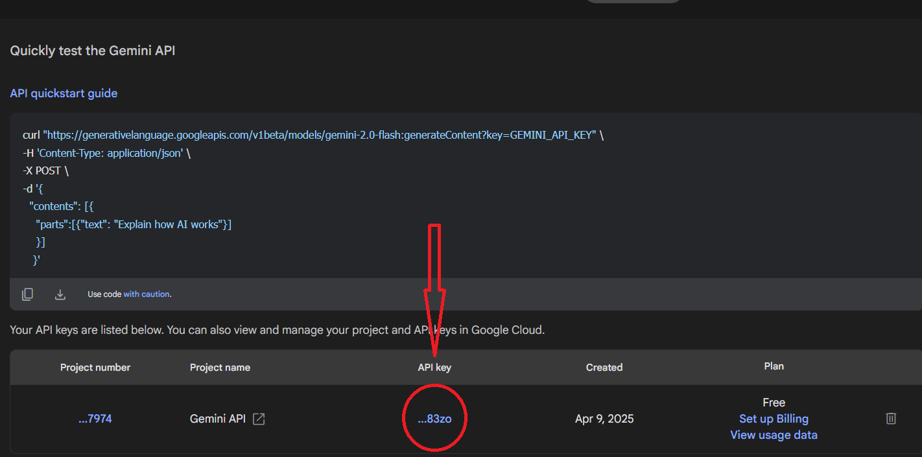Click the Content-Type header code line
This screenshot has width=922, height=457.
click(106, 154)
